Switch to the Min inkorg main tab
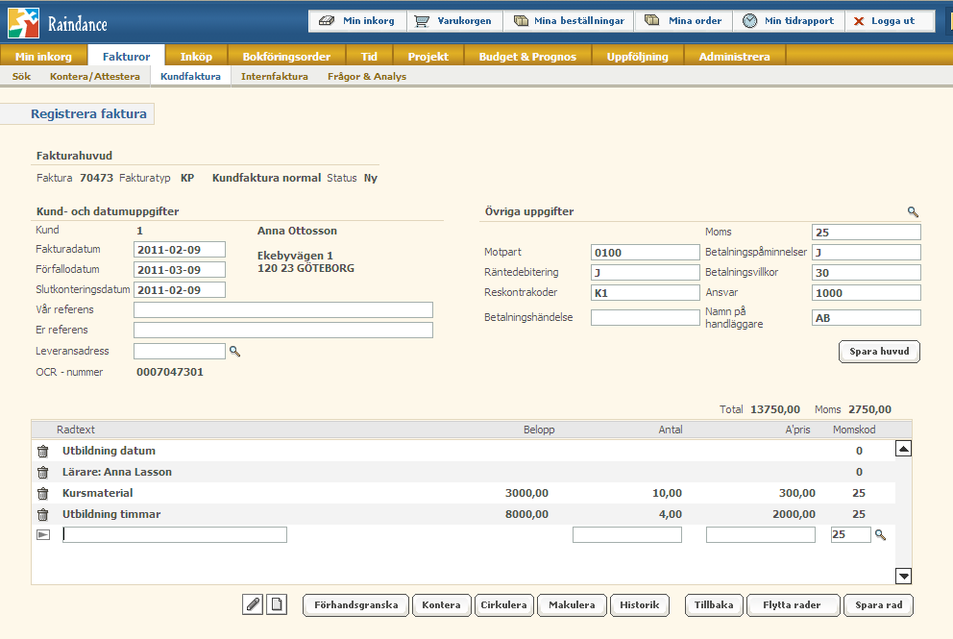 (43, 57)
